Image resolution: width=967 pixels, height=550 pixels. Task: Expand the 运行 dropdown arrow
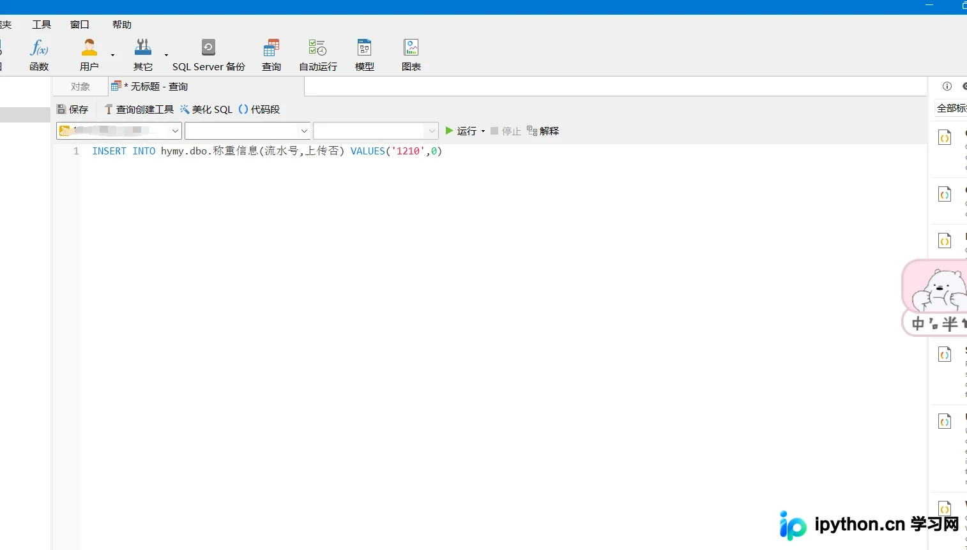(483, 131)
